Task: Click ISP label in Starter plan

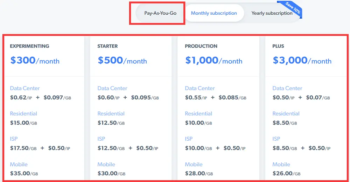Action: 101,139
